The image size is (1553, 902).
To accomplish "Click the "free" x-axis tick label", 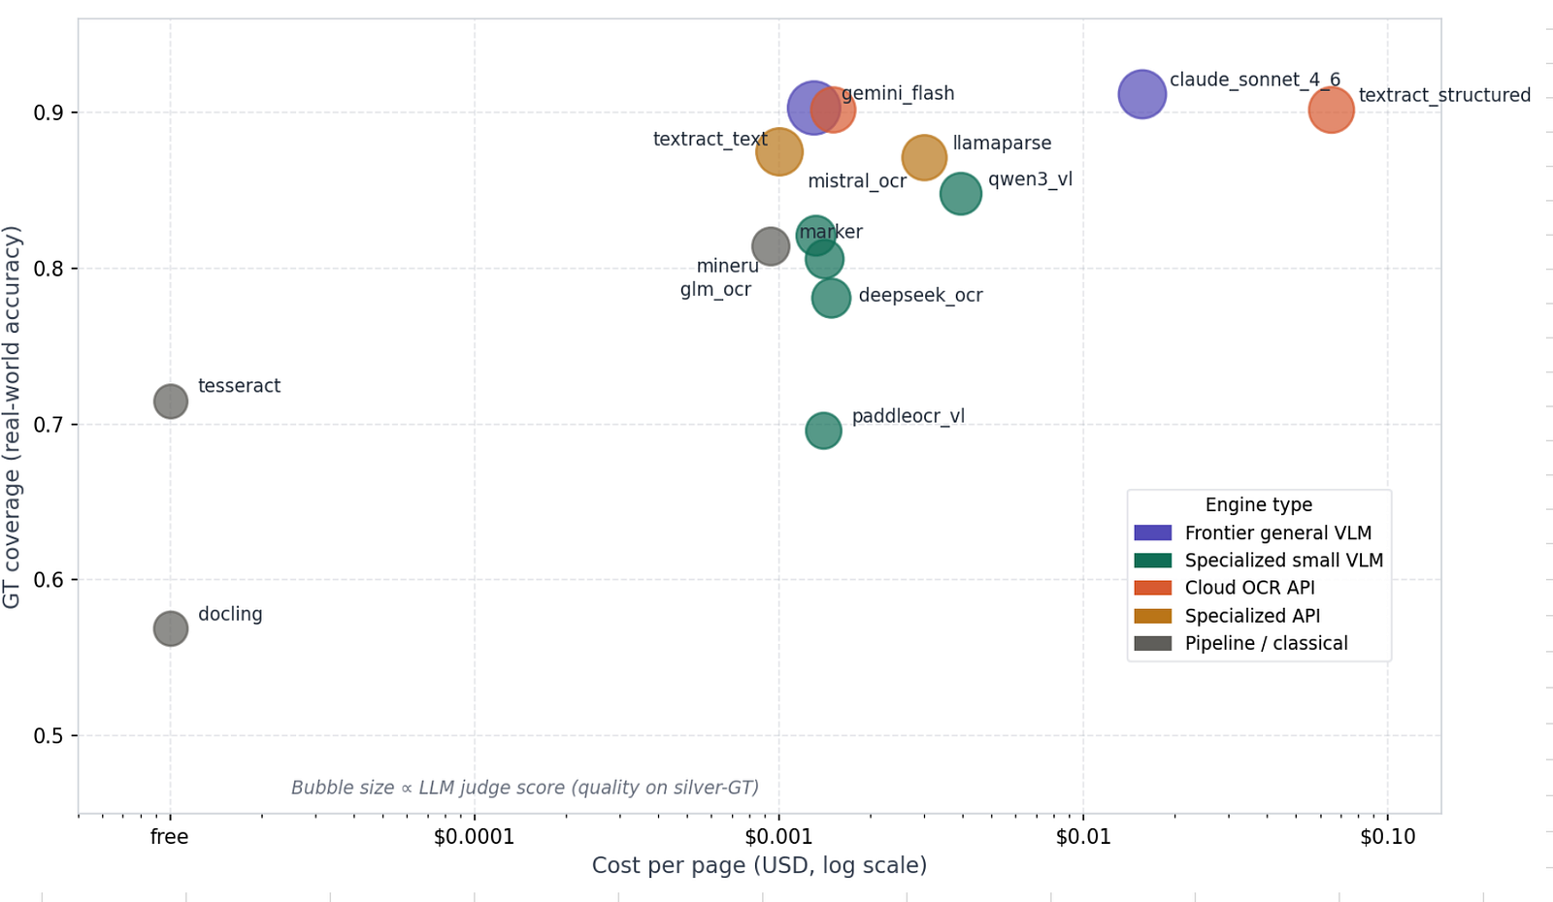I will [170, 836].
